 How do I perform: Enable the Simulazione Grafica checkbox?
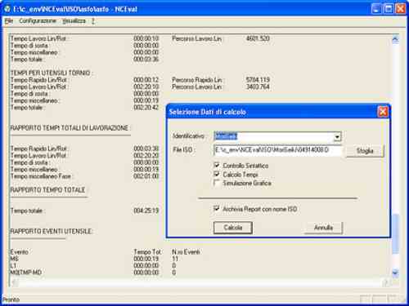click(x=217, y=183)
